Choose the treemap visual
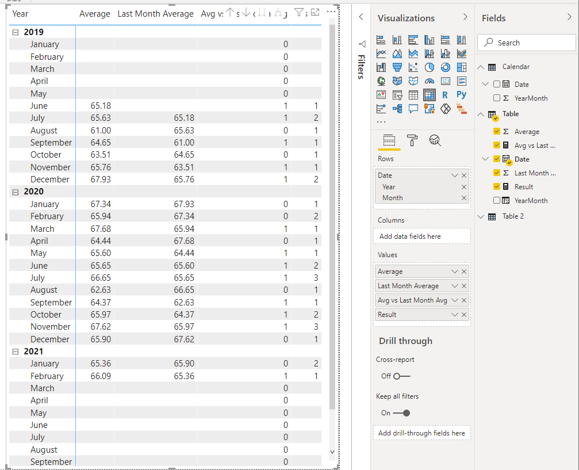 (462, 67)
